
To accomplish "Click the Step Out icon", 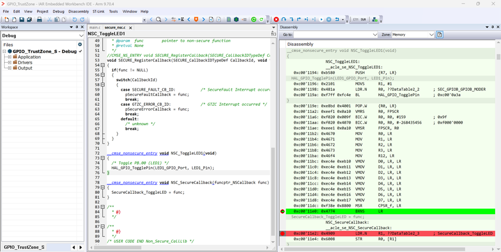I will click(299, 19).
